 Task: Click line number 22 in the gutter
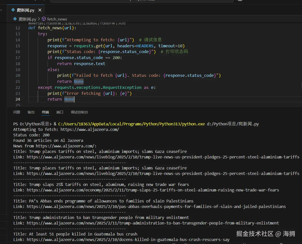(18, 87)
